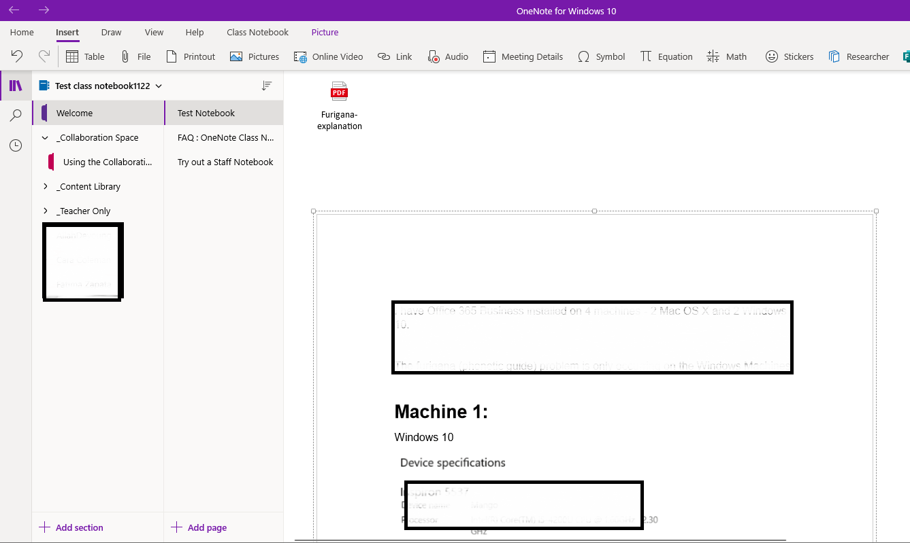The height and width of the screenshot is (543, 910).
Task: Go forward using the title bar arrow
Action: click(44, 10)
